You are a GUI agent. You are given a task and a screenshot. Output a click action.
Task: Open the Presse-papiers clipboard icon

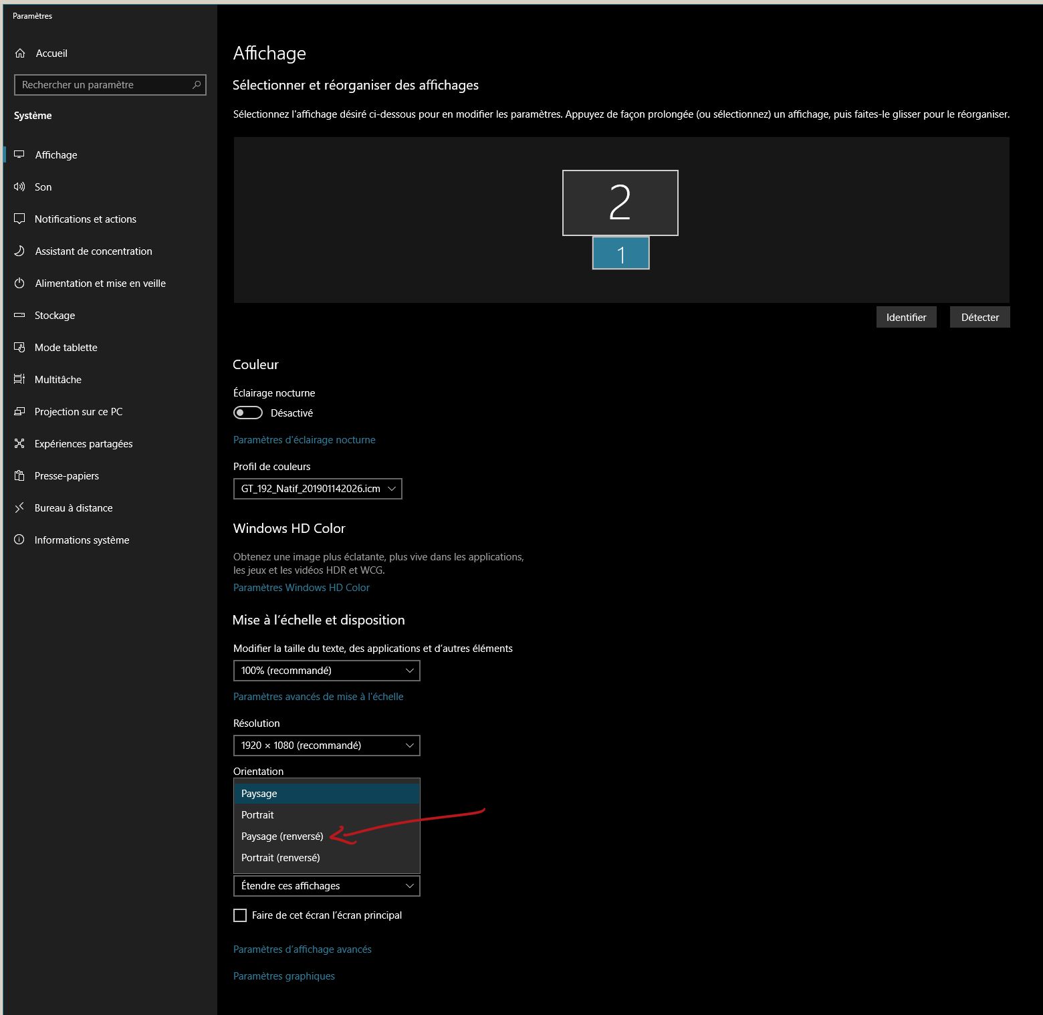[x=19, y=476]
